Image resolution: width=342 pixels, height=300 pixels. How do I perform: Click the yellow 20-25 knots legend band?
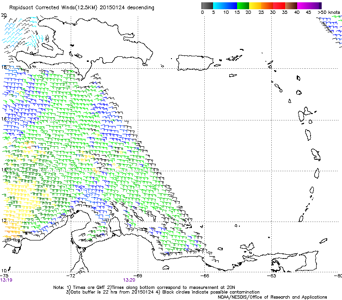coord(255,6)
